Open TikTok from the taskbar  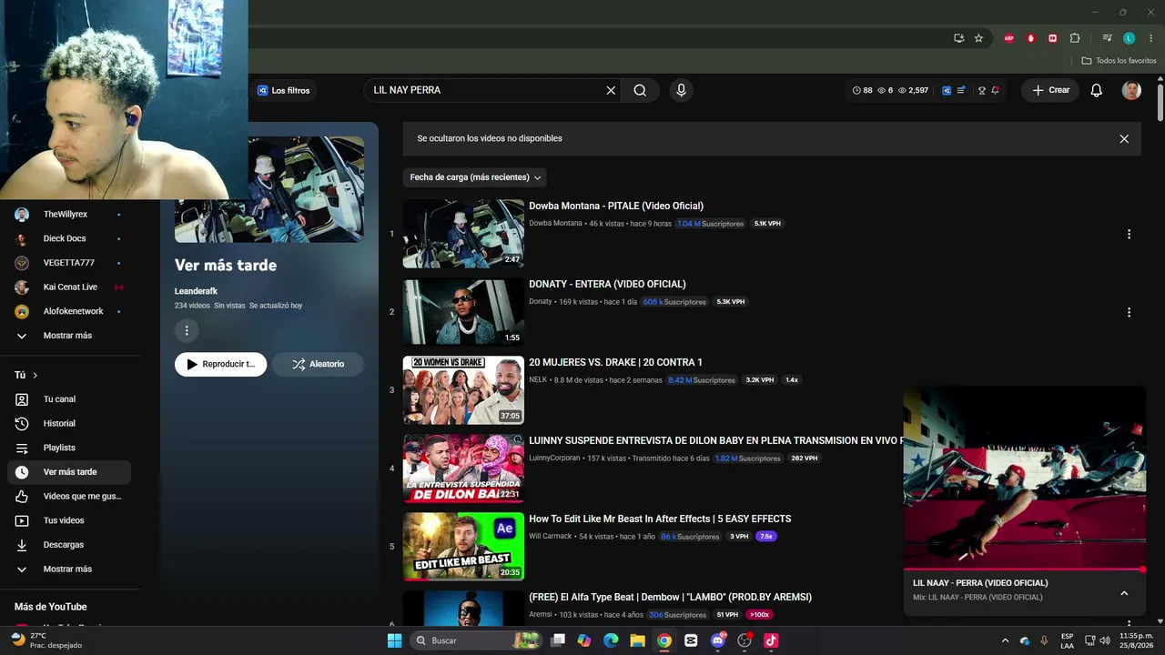tap(771, 640)
